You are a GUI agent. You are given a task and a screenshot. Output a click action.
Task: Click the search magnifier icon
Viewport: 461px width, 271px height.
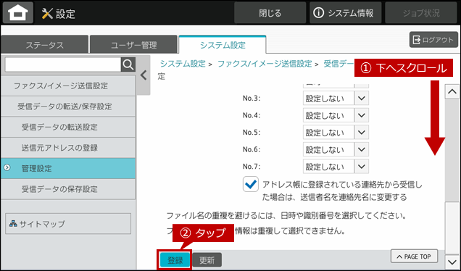coord(128,64)
